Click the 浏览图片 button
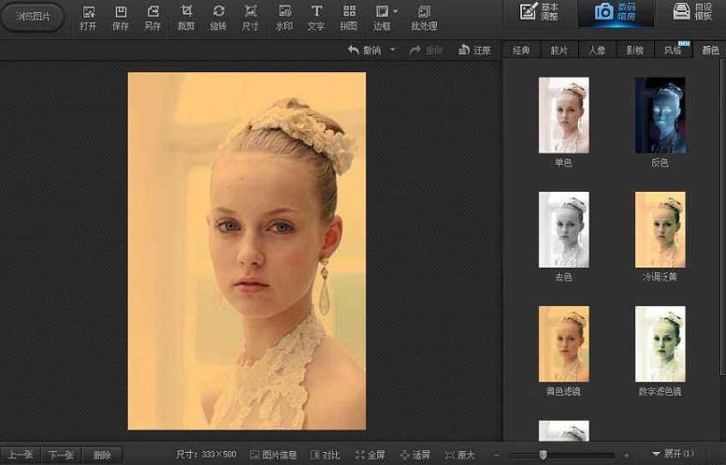The width and height of the screenshot is (726, 465). pyautogui.click(x=33, y=17)
